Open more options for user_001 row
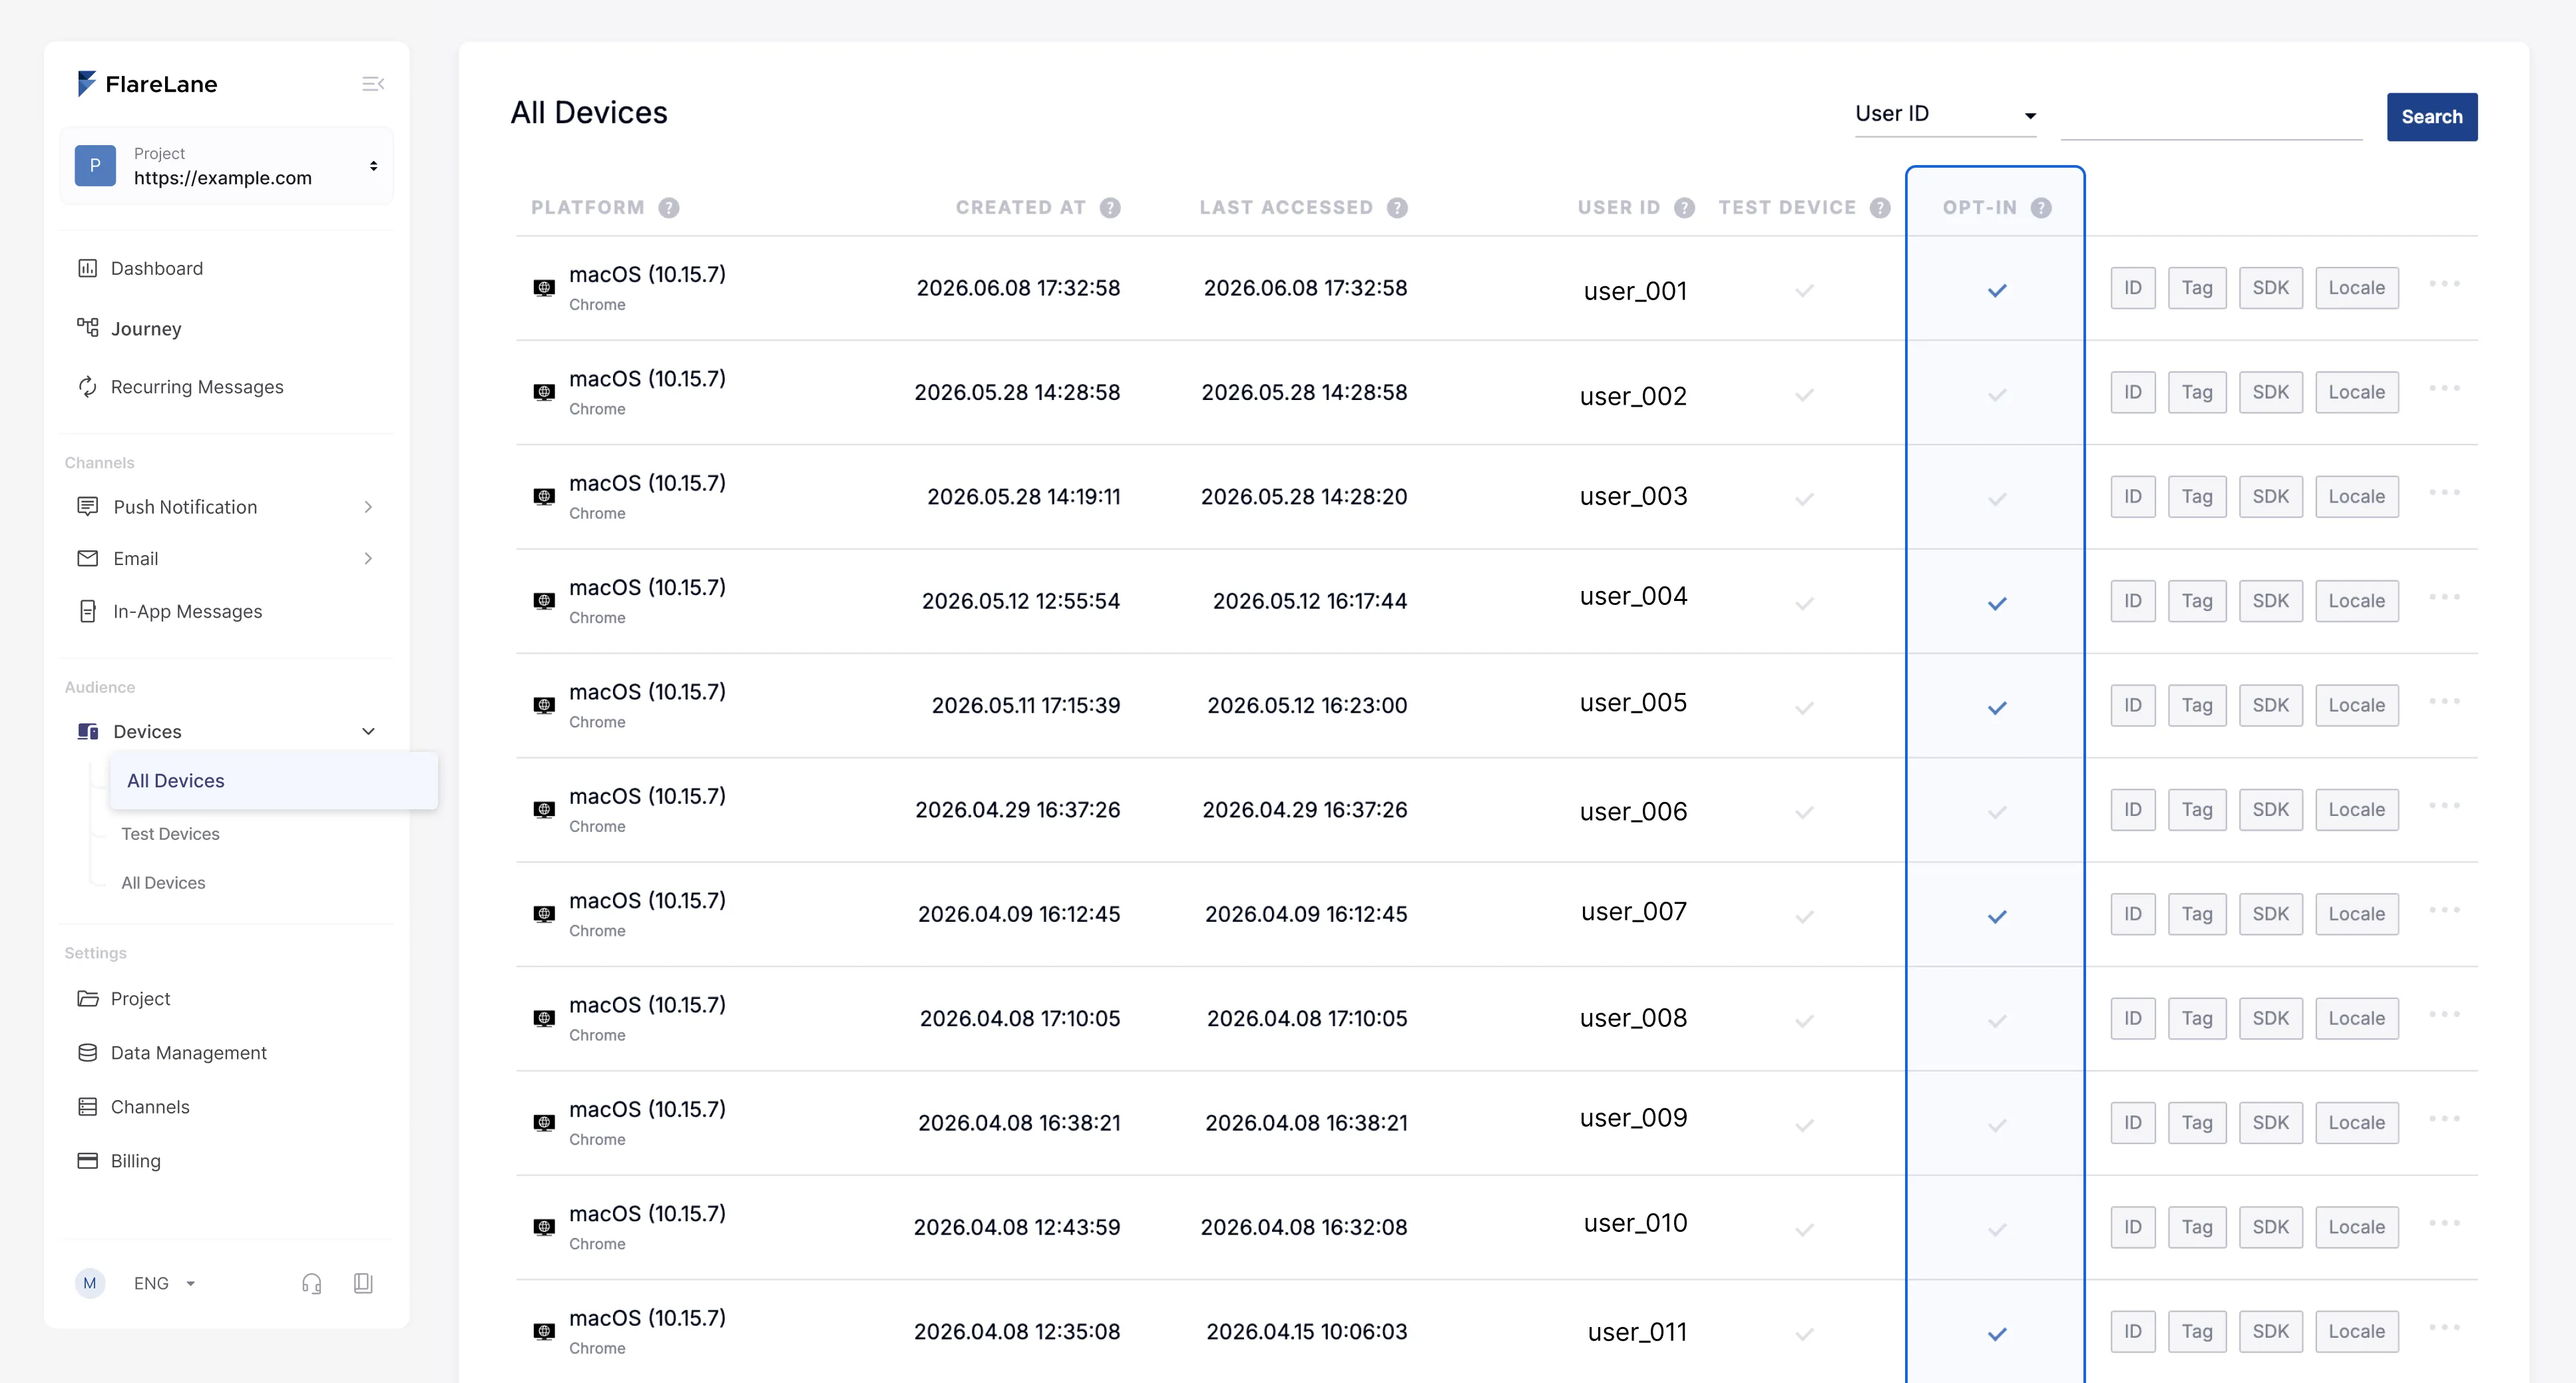 [2444, 284]
